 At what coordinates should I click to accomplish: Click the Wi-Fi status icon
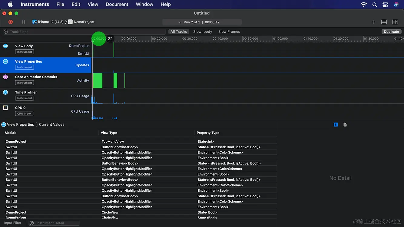click(364, 5)
